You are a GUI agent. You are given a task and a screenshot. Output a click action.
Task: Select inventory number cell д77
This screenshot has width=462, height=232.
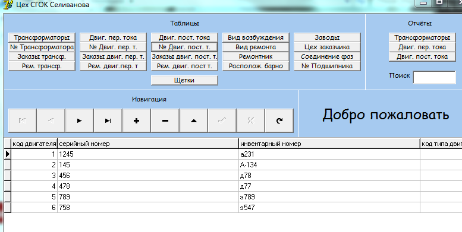(329, 186)
